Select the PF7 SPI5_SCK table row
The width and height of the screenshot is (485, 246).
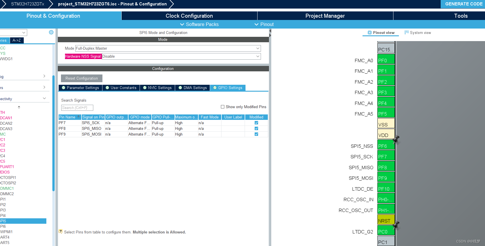[163, 123]
